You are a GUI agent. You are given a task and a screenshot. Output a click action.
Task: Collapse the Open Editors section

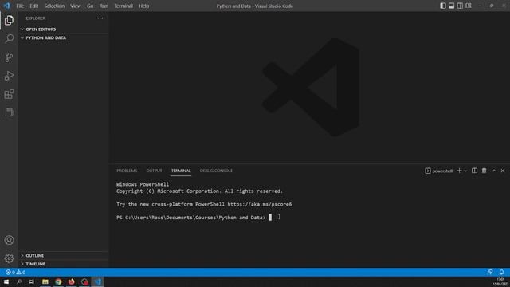point(64,29)
